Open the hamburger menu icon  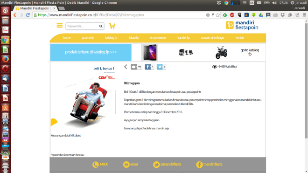click(60, 25)
